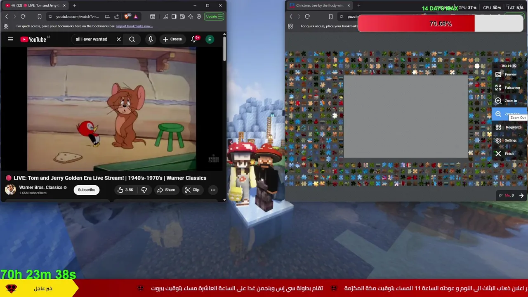
Task: Click Finish in the puzzle menu
Action: click(509, 154)
